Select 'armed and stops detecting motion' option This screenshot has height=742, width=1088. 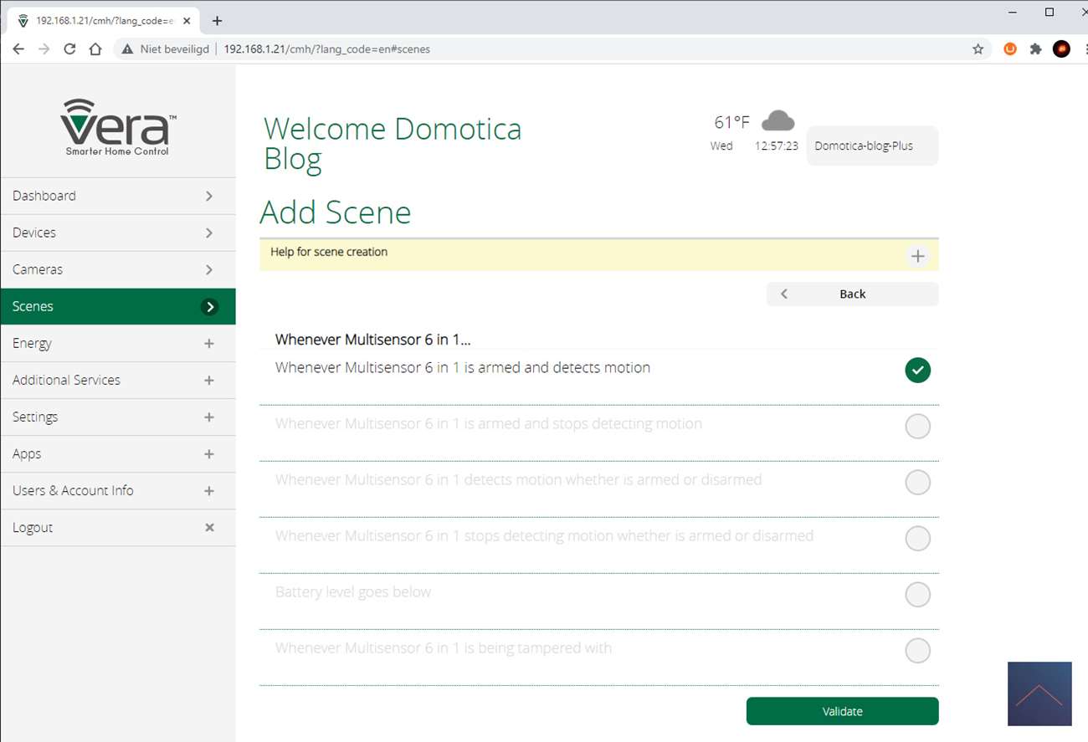[917, 427]
